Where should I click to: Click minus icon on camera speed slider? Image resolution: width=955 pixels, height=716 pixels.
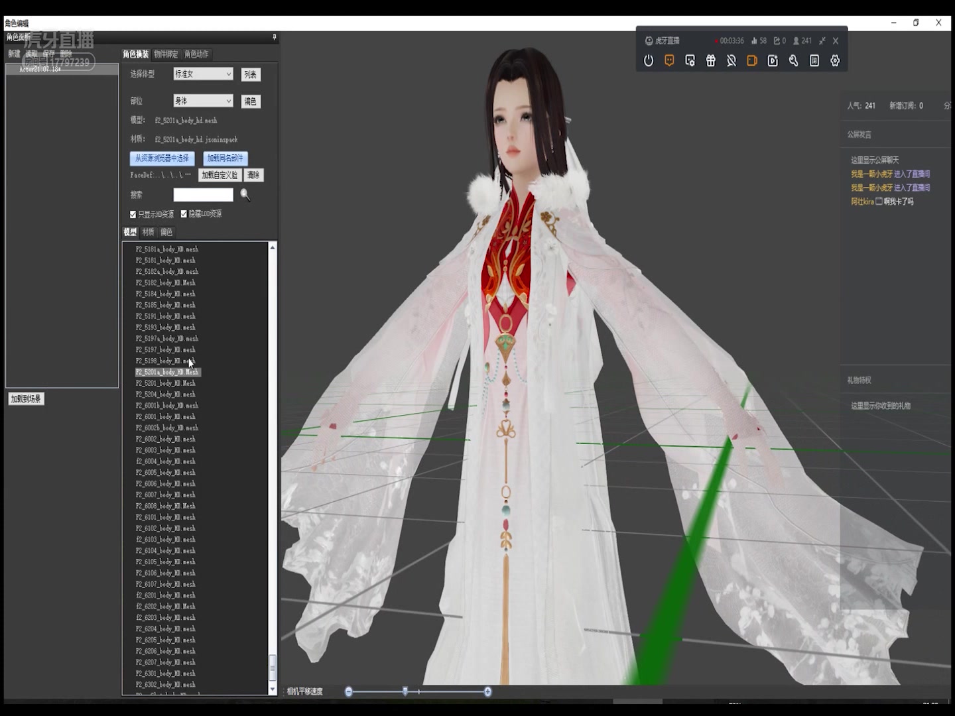tap(349, 691)
